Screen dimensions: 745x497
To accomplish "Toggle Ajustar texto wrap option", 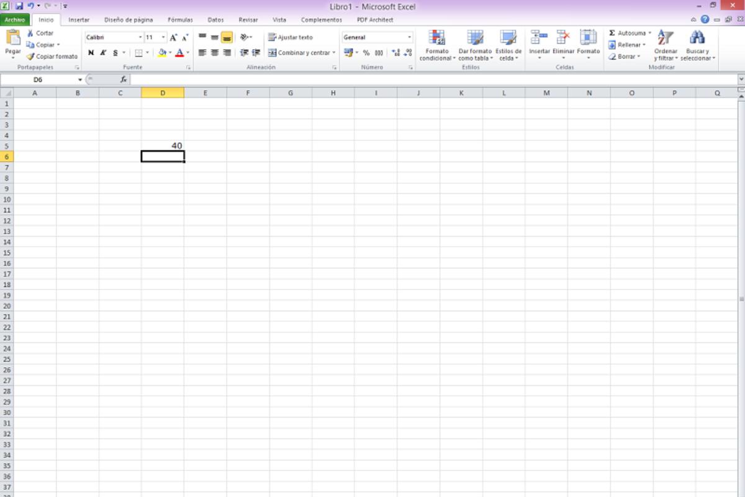I will coord(290,37).
